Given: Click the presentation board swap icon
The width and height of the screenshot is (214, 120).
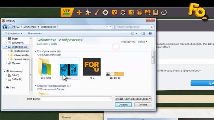Looking at the screenshot, I should coord(147,12).
